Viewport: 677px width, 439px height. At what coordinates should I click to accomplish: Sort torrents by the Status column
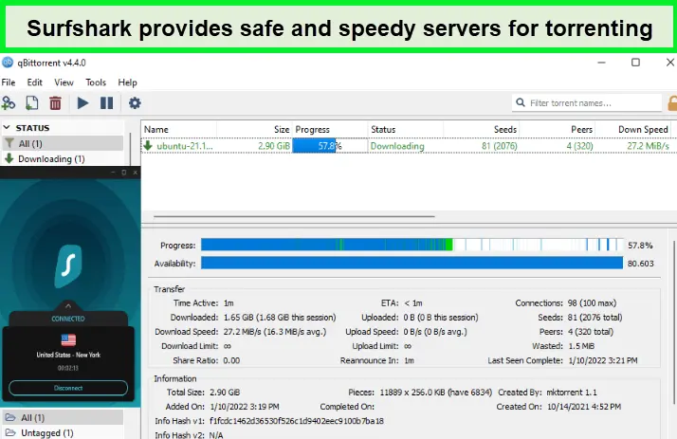(x=406, y=129)
